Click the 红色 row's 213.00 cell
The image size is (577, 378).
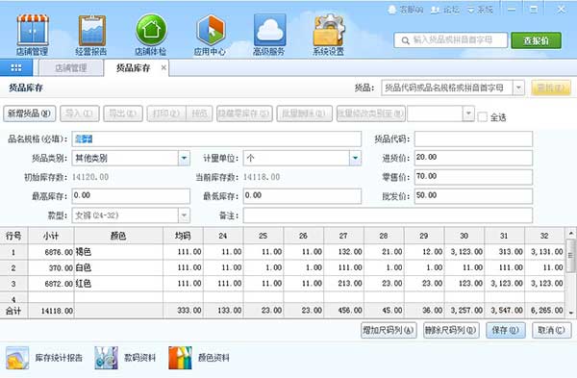343,284
